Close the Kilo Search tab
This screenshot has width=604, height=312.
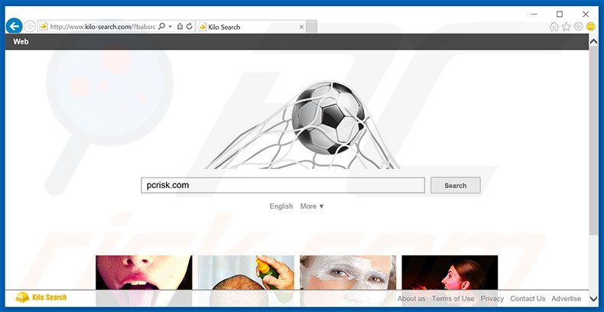click(301, 27)
